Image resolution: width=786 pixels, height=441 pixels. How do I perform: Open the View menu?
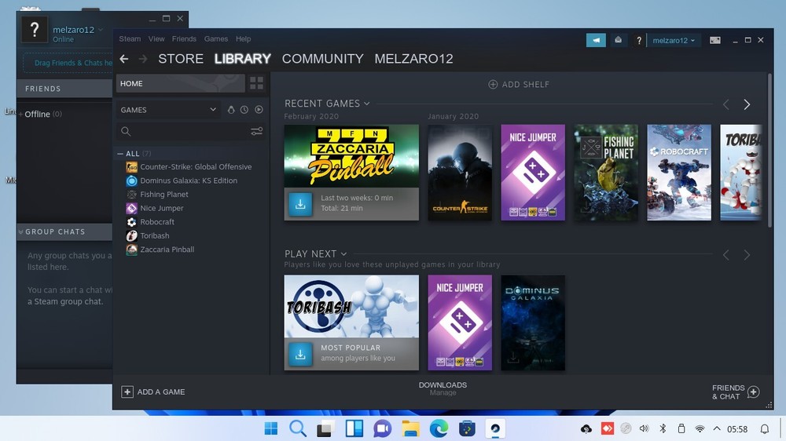coord(156,38)
